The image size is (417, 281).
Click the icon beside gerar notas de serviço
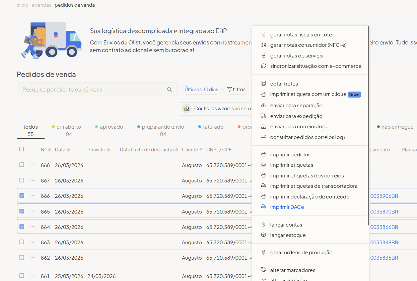(x=264, y=55)
